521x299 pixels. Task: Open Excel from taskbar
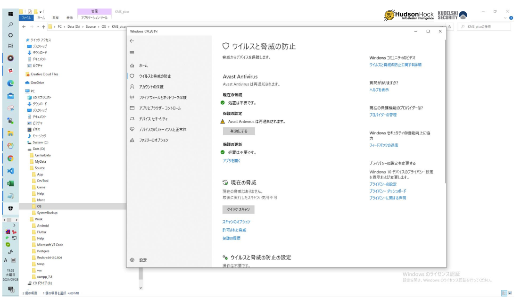[11, 183]
